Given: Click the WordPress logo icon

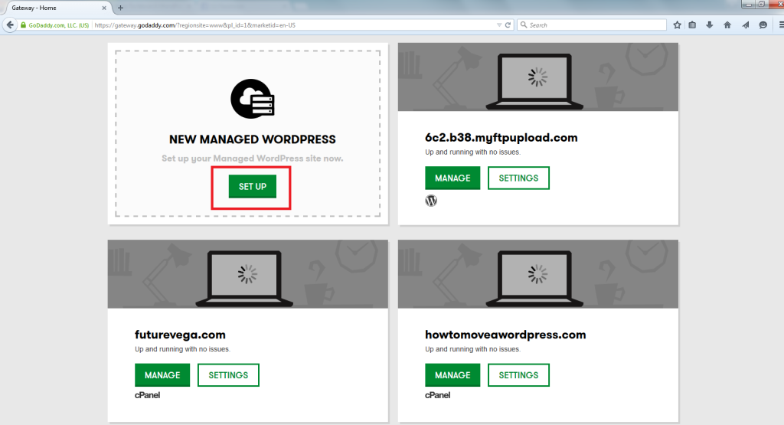Looking at the screenshot, I should (431, 201).
